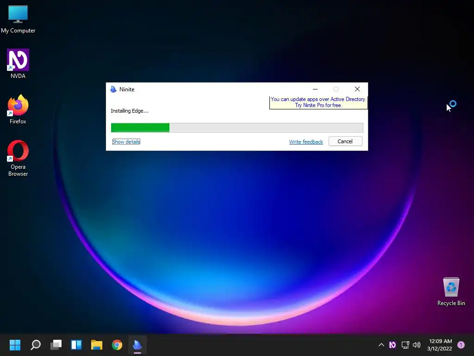Open the clock and date 12:09 AM
Viewport: 474px width, 356px height.
coord(440,344)
